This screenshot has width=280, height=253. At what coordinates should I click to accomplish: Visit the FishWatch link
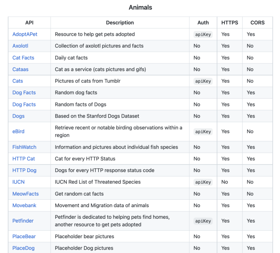click(24, 147)
